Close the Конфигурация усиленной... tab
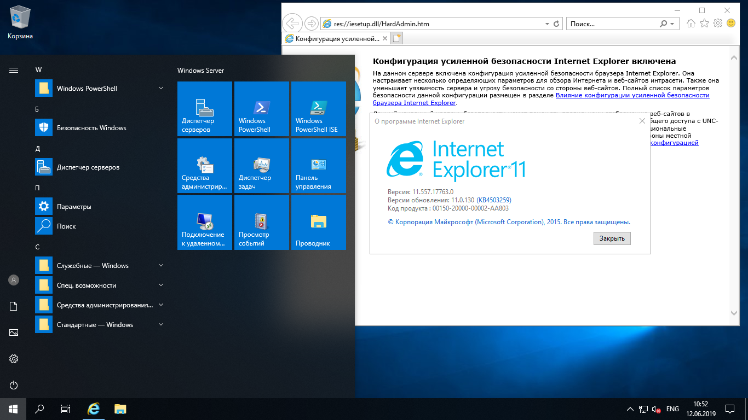748x420 pixels. [x=385, y=39]
